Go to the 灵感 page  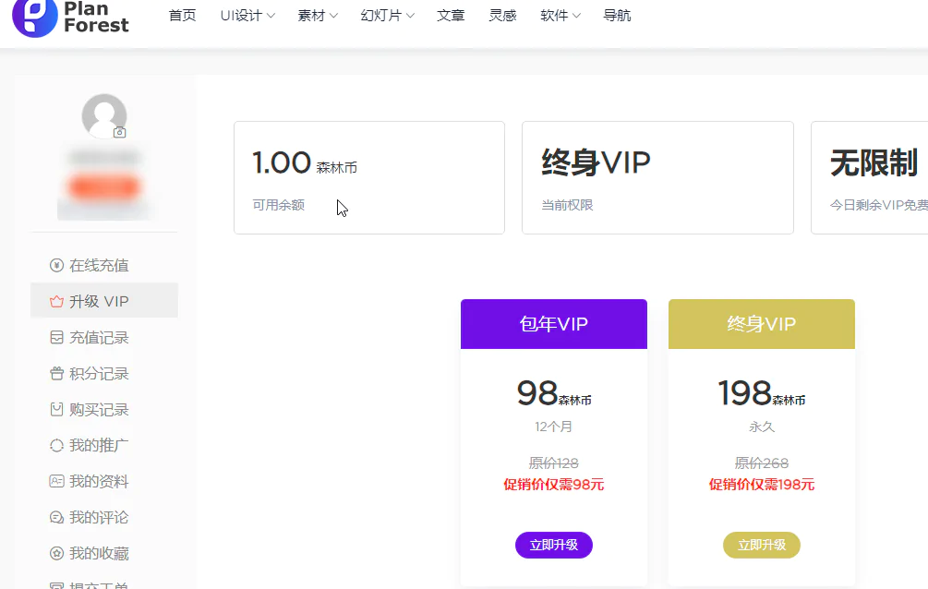click(502, 16)
